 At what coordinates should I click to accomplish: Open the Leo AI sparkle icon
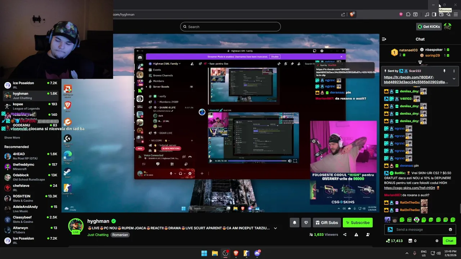448,14
